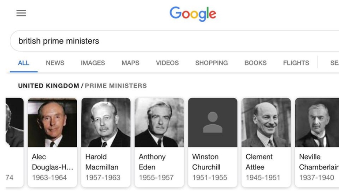The width and height of the screenshot is (339, 191).
Task: Open the hamburger menu icon
Action: [21, 13]
